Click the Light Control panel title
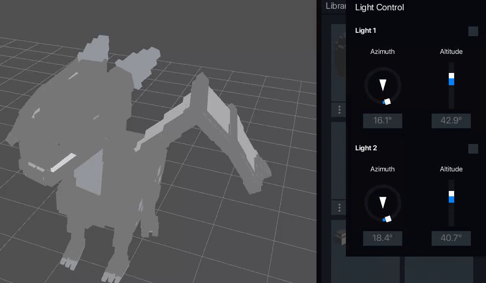 point(379,7)
